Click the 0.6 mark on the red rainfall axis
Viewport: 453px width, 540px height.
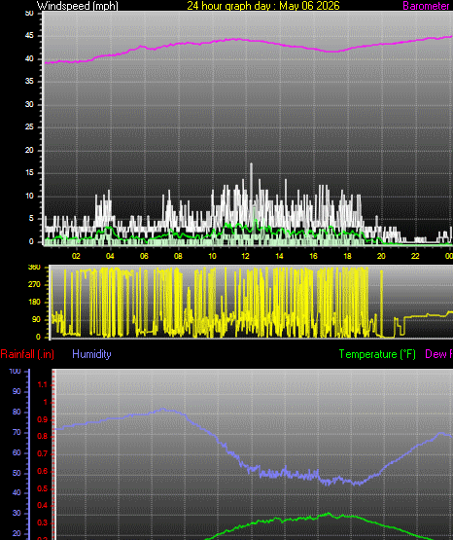(x=43, y=472)
